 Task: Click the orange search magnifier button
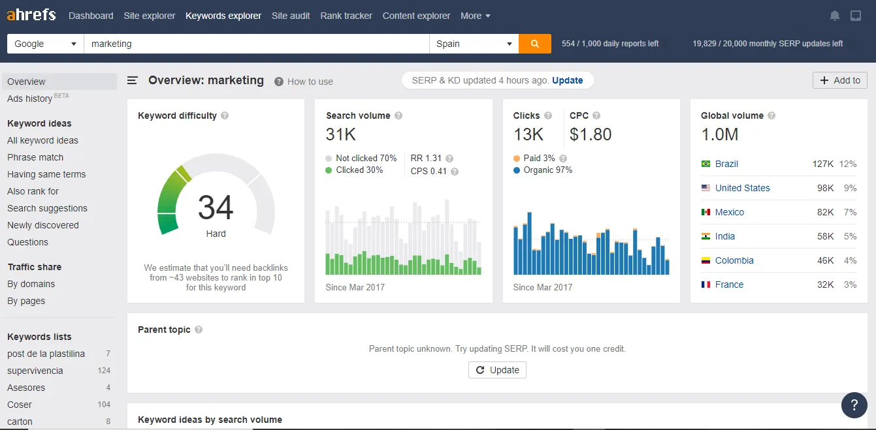[x=535, y=44]
